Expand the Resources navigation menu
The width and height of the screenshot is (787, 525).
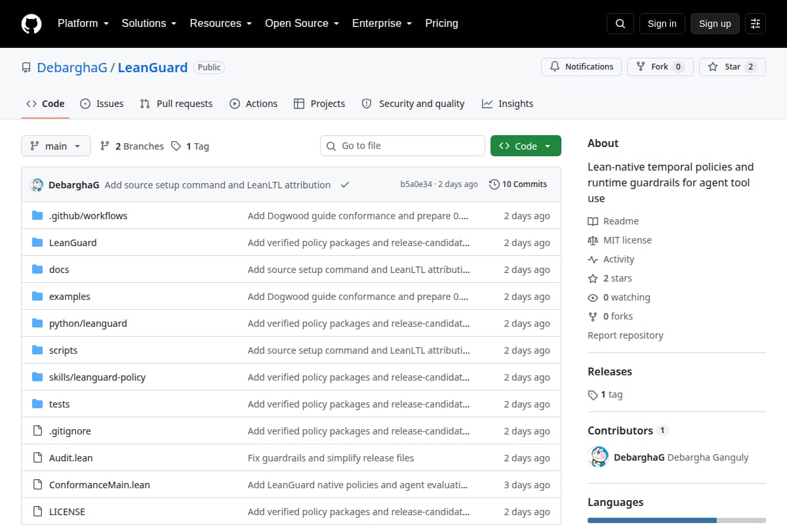tap(221, 24)
